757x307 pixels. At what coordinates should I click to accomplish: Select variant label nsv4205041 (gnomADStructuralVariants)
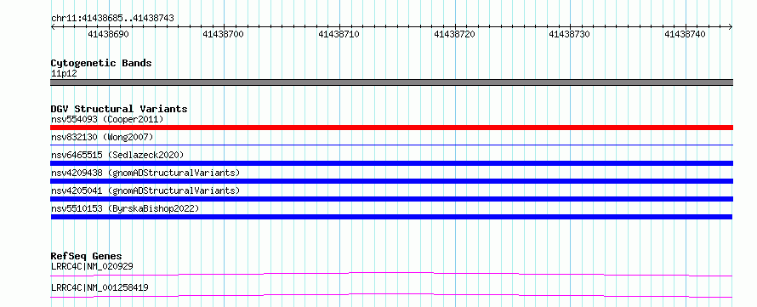(x=145, y=190)
